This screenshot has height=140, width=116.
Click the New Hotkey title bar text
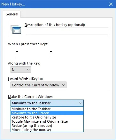coord(13,4)
